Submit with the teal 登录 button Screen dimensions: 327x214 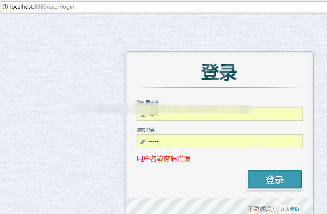pos(275,179)
